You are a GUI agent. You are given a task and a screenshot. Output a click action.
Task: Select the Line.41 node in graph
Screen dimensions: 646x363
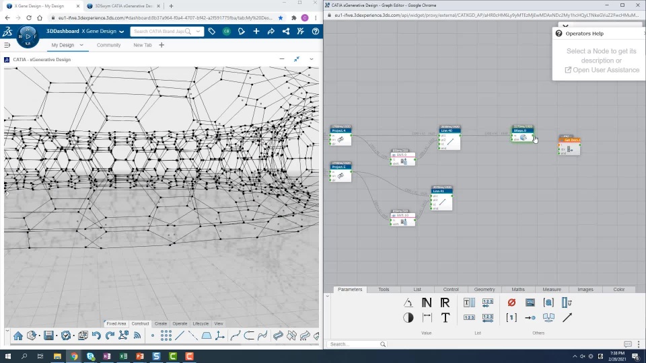pos(441,198)
